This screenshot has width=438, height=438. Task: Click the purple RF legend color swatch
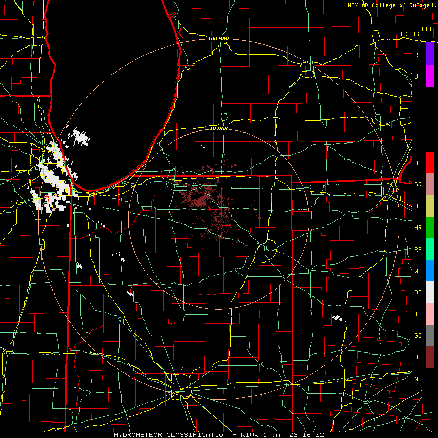430,55
